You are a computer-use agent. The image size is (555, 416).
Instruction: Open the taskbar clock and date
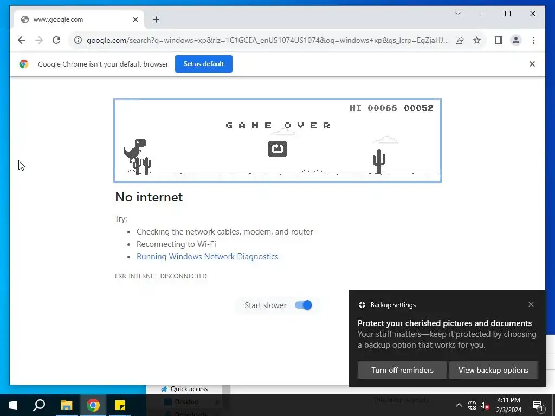point(508,405)
